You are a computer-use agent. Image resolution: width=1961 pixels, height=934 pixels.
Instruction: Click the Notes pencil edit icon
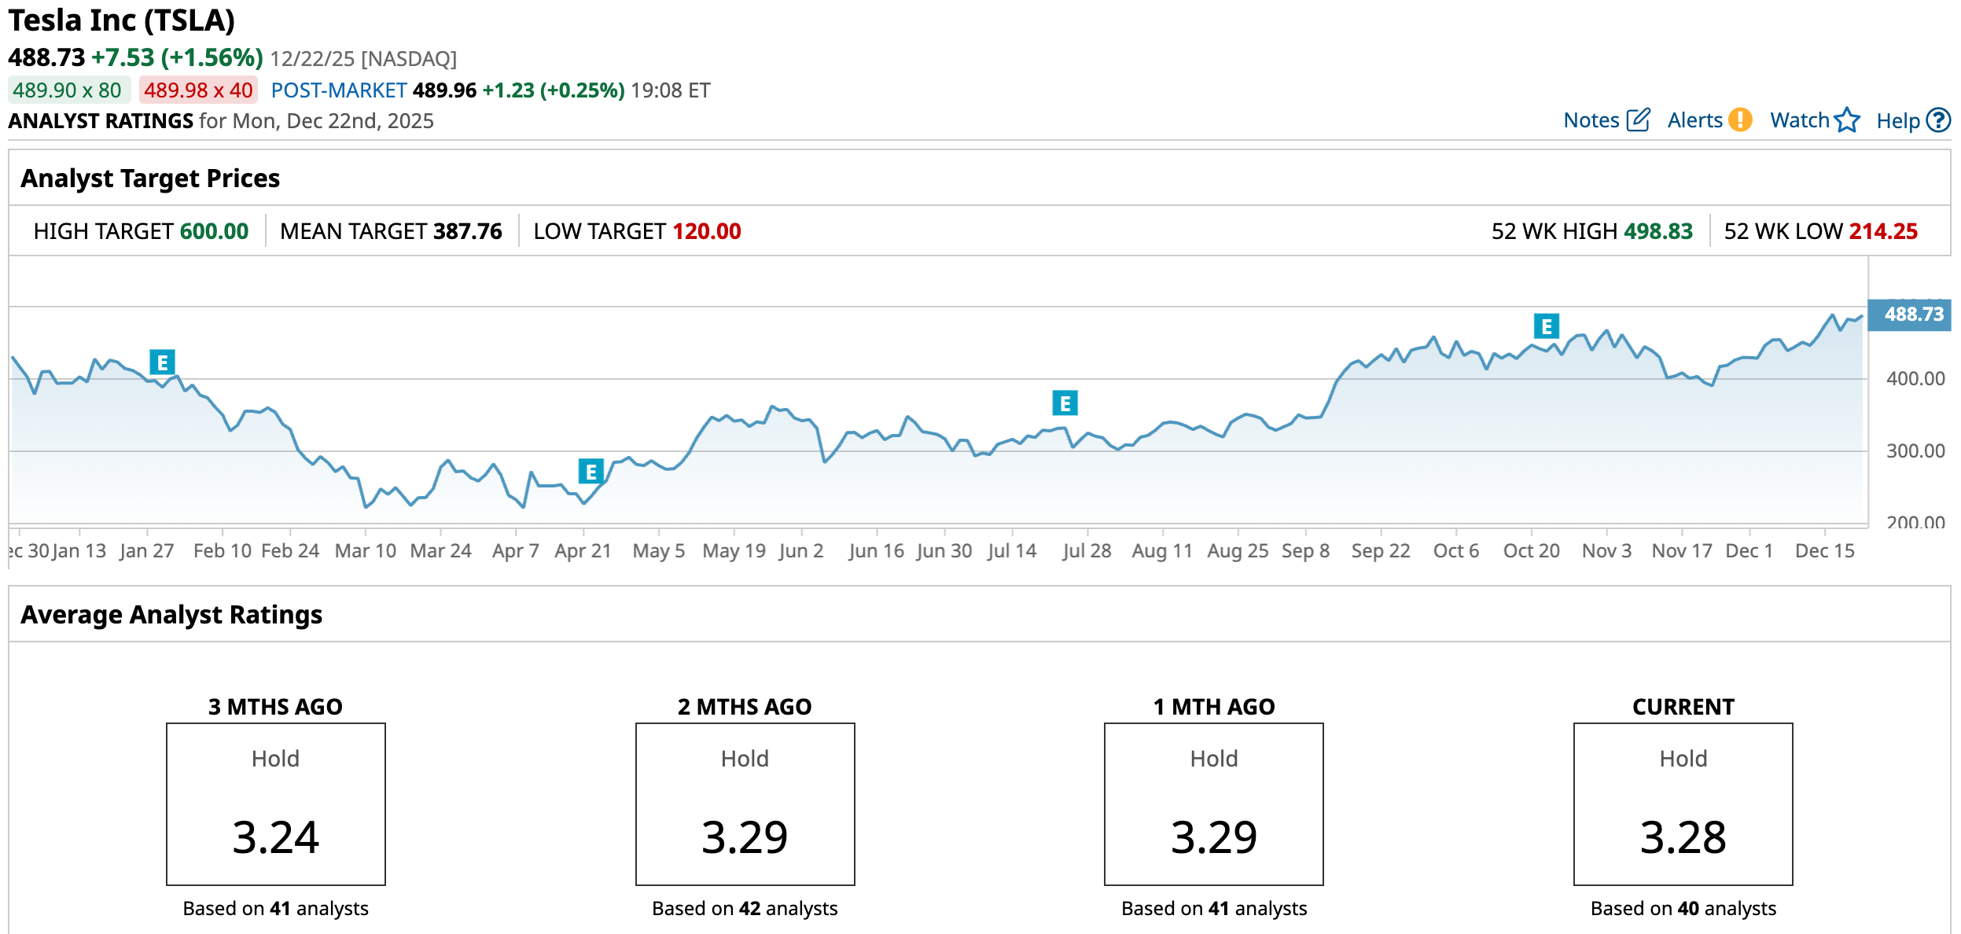(1638, 120)
